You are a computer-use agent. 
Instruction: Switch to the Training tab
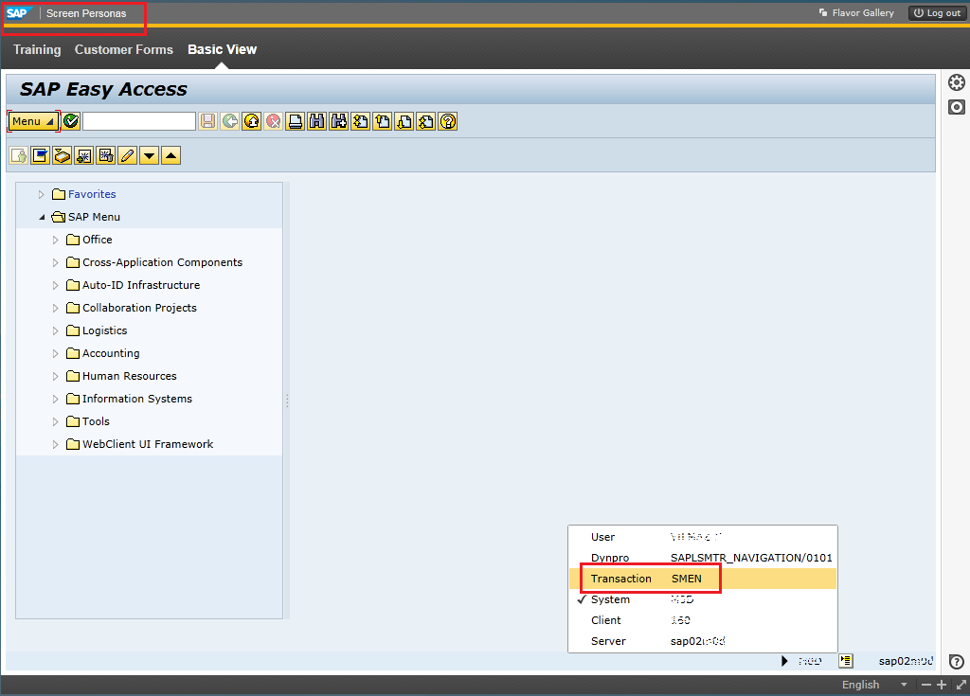point(37,49)
